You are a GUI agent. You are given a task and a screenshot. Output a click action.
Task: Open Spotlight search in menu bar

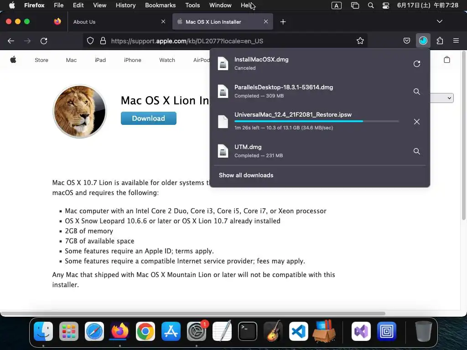(370, 5)
